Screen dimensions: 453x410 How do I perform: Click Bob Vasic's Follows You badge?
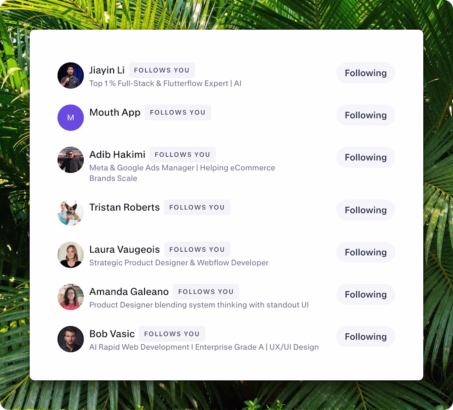click(x=172, y=334)
